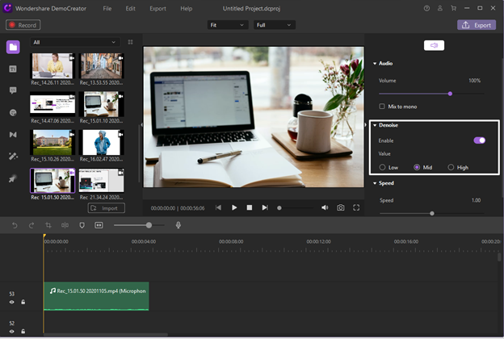
Task: Click the fullscreen preview icon
Action: click(x=356, y=207)
